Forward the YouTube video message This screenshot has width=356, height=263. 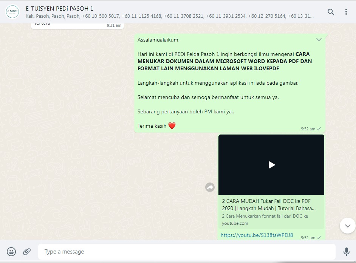[x=210, y=187]
